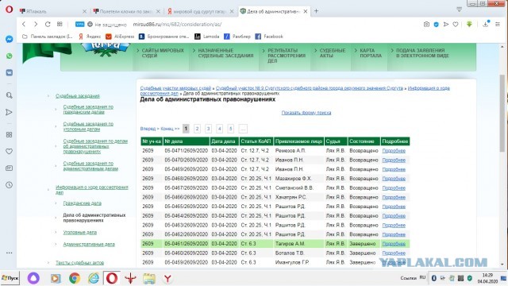
Task: Open AliExpress bookmark
Action: (x=120, y=37)
